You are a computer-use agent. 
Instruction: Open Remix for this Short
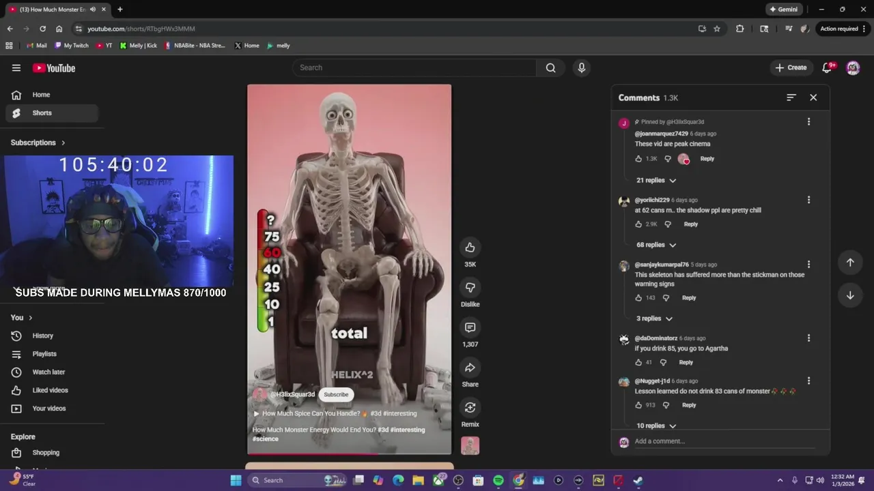[x=470, y=408]
